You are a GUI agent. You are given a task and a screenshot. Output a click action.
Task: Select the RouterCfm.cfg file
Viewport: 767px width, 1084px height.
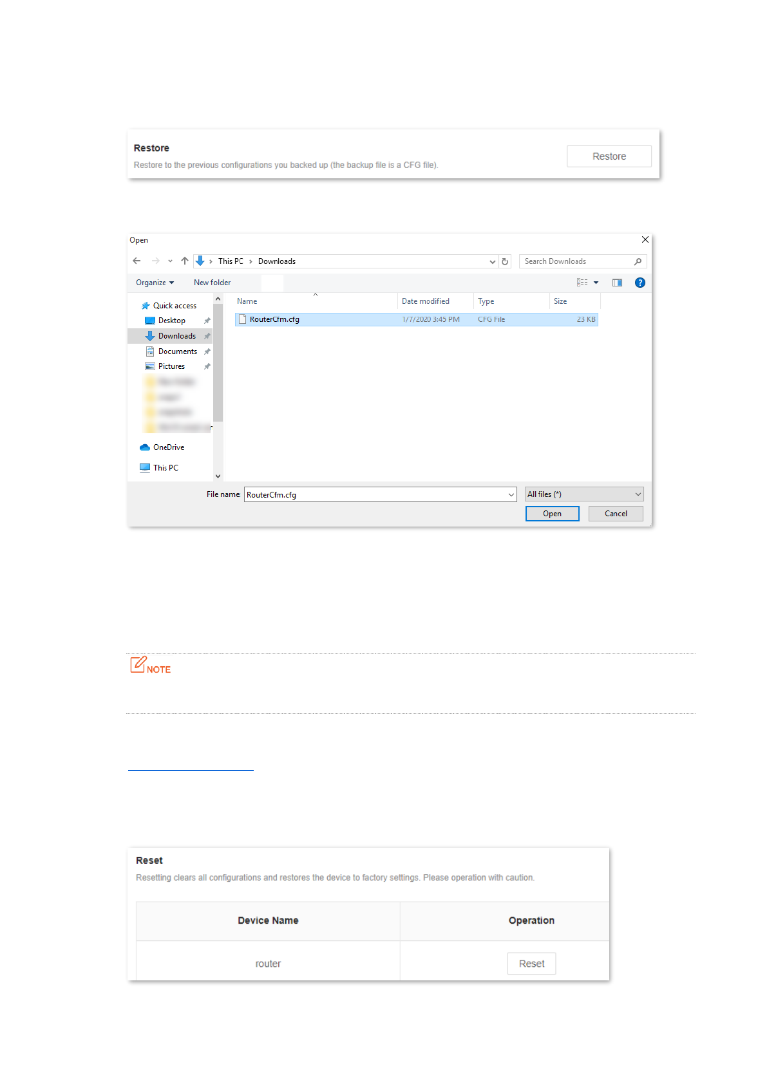[x=417, y=319]
